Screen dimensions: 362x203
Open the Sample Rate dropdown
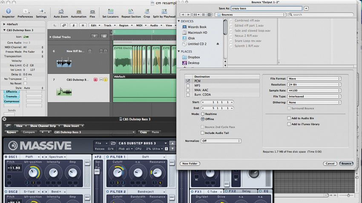pyautogui.click(x=314, y=90)
